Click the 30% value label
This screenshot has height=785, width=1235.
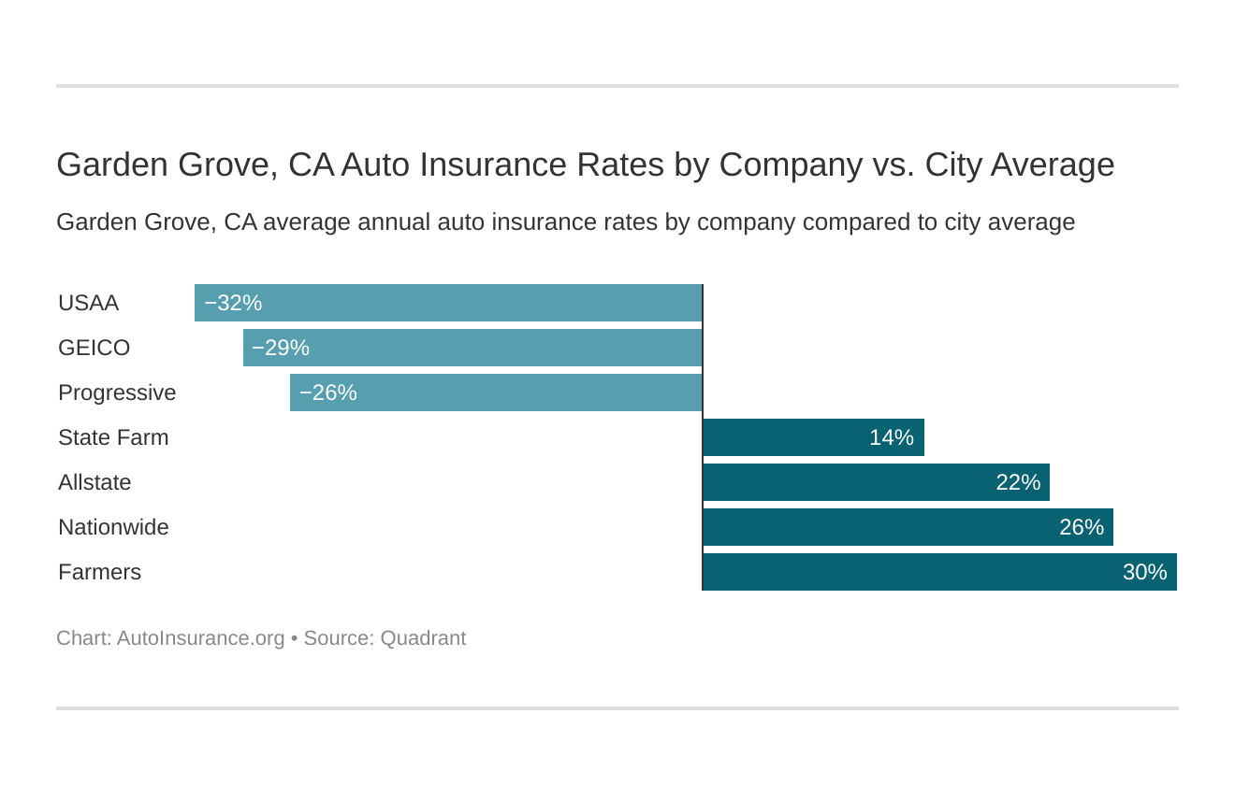coord(1144,572)
